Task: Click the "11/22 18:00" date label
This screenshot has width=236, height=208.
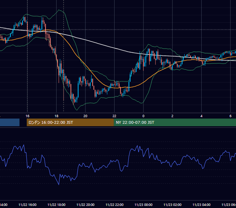Action: [57, 205]
